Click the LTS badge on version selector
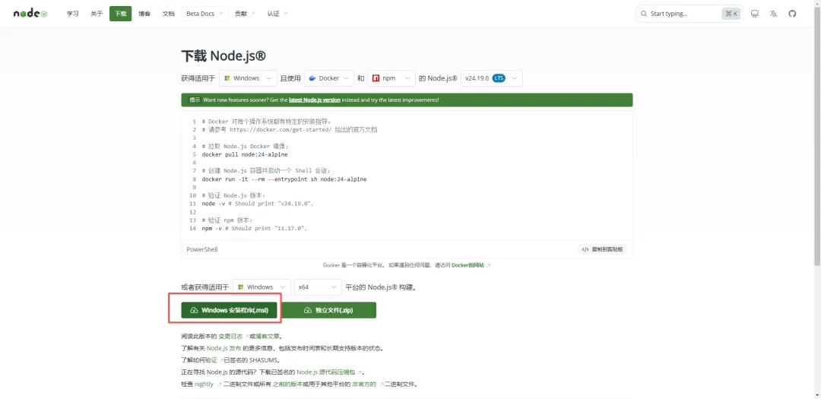 click(x=499, y=78)
